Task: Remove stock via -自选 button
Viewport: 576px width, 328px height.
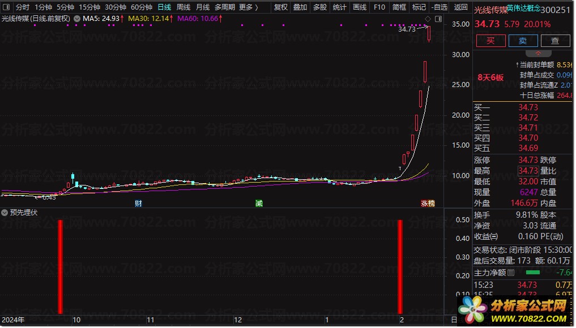Action: [x=440, y=7]
